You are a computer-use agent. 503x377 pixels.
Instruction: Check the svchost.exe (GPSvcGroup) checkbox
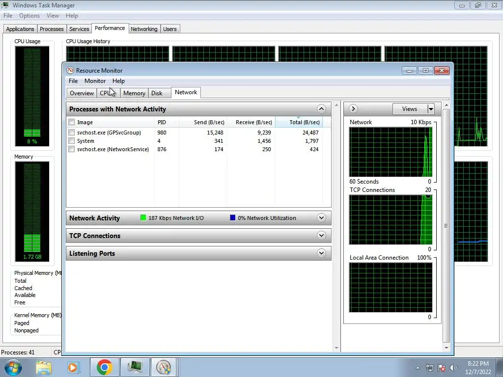72,133
